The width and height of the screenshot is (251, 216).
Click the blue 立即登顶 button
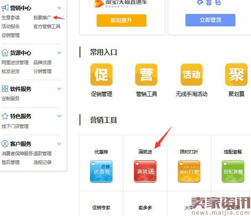click(x=210, y=20)
